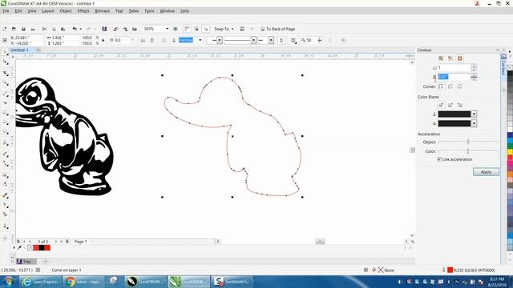Click the rotation angle input field

point(122,40)
